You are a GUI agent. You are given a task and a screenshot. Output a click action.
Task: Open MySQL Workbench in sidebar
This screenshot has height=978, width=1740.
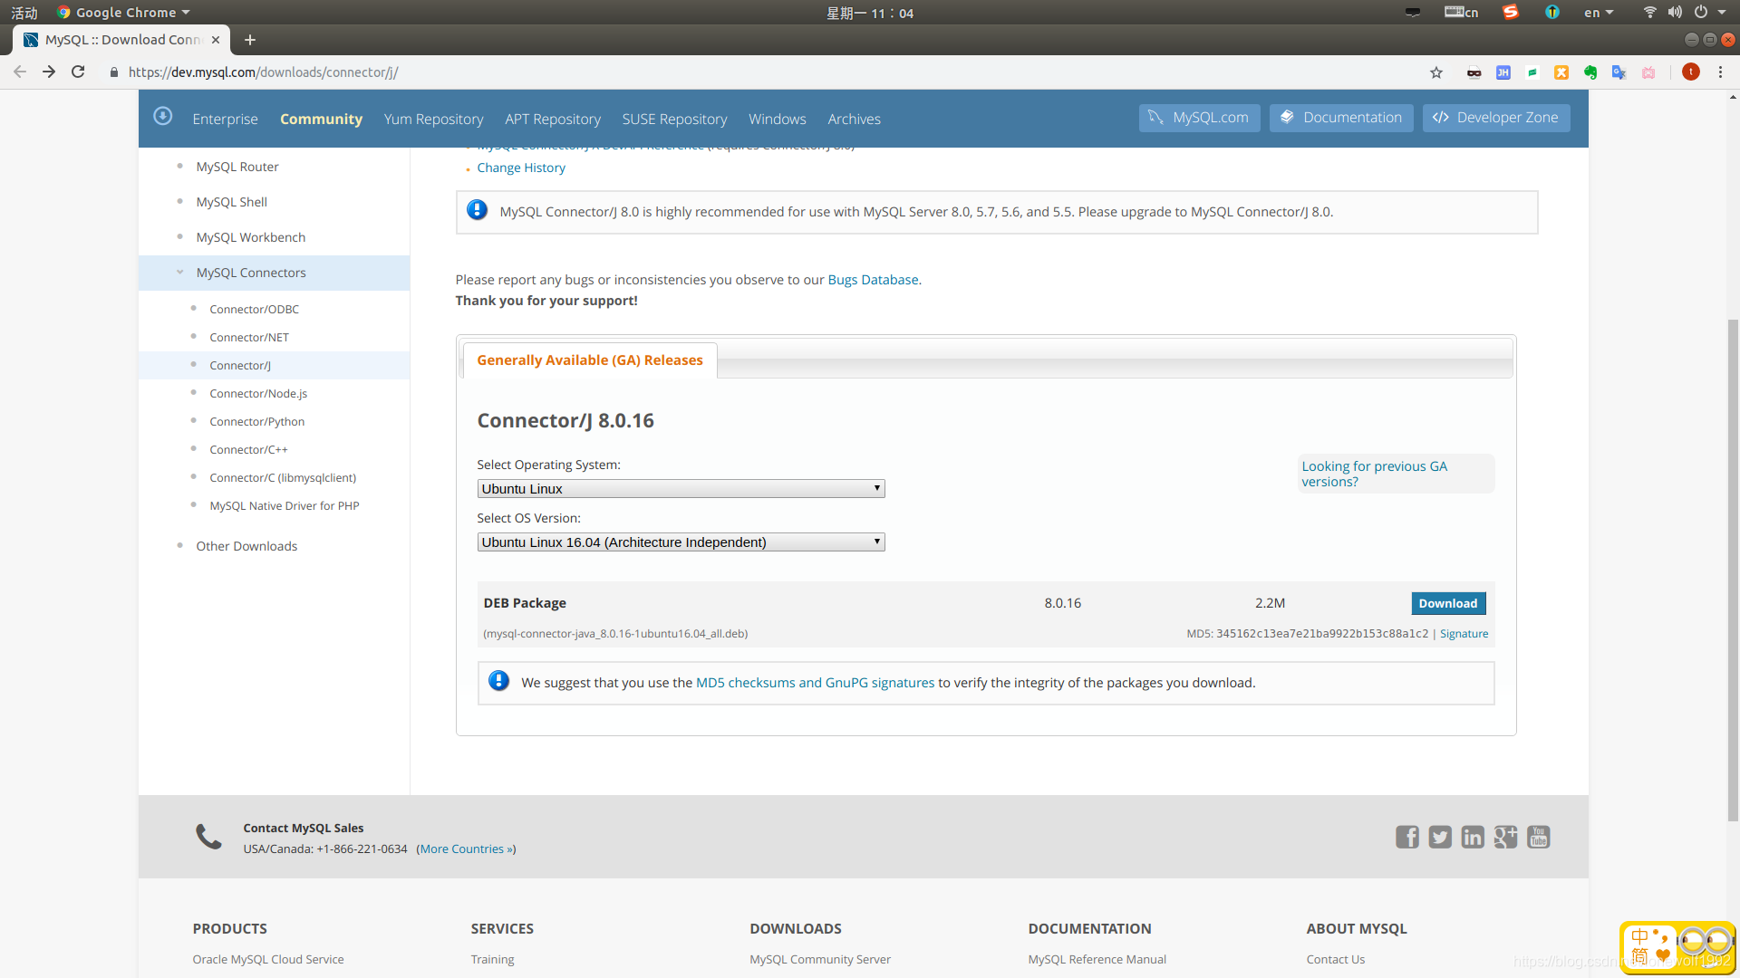250,237
